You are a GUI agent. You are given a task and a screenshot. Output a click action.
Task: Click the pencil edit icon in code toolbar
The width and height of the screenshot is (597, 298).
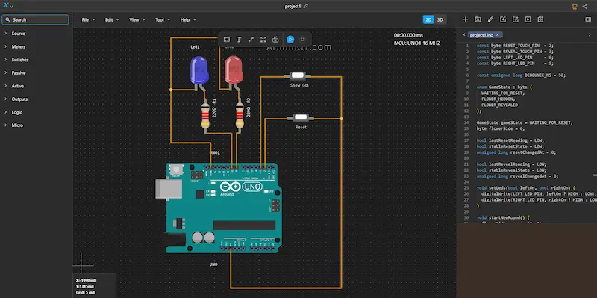(x=490, y=19)
